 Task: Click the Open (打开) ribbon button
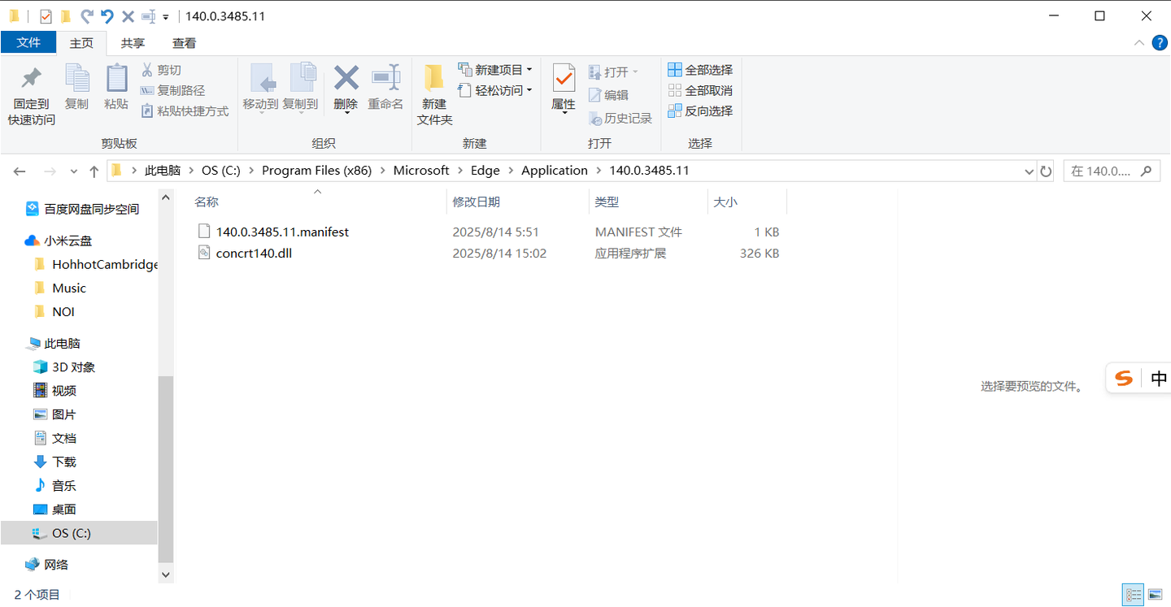(x=614, y=72)
